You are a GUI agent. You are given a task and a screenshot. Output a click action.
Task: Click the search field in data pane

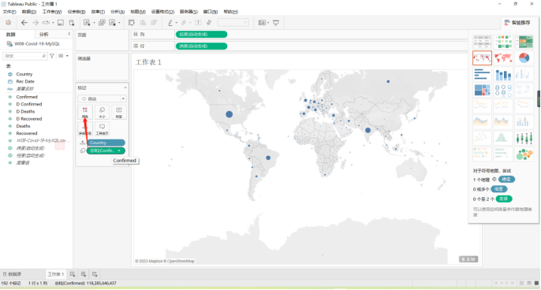(24, 56)
